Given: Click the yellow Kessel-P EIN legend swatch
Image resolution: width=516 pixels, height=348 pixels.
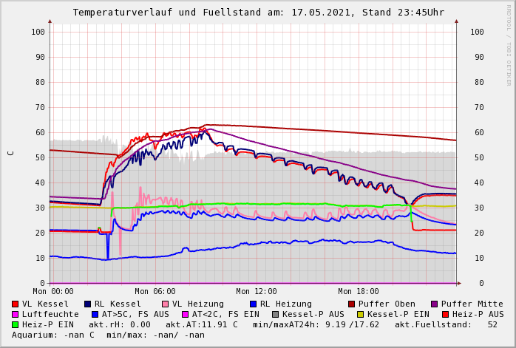Looking at the screenshot, I should 360,314.
